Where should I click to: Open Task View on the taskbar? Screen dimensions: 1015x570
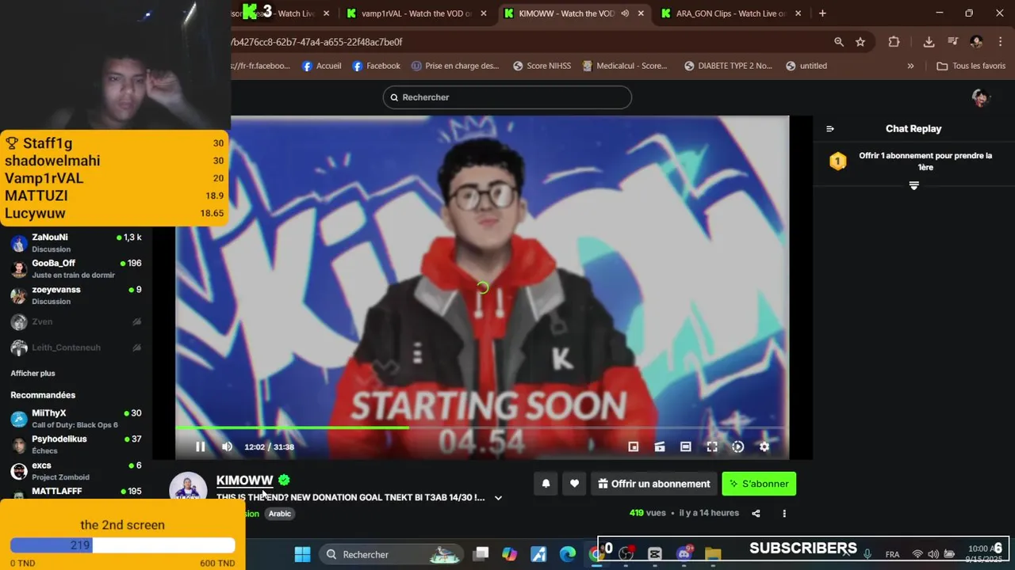click(x=481, y=554)
